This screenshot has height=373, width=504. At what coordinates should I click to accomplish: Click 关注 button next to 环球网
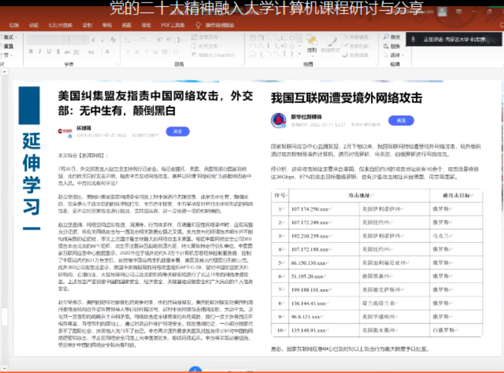178,131
